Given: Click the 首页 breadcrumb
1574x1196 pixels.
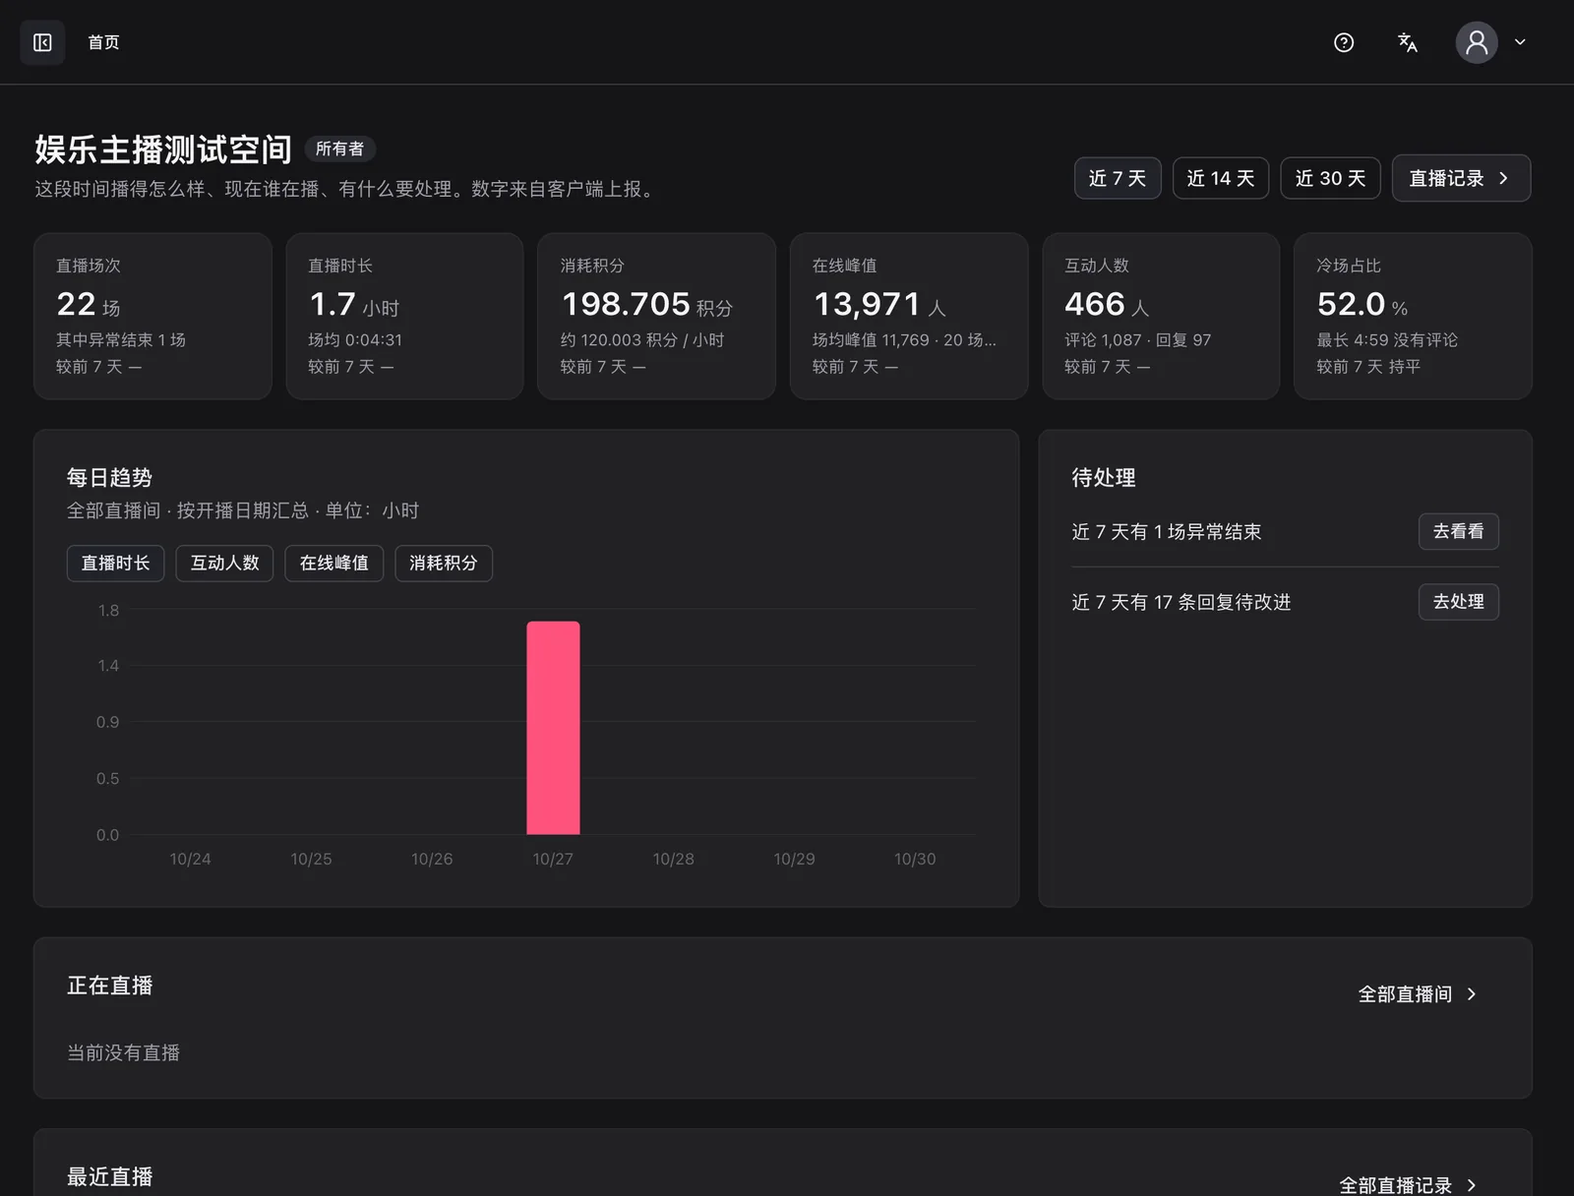Looking at the screenshot, I should [x=103, y=42].
